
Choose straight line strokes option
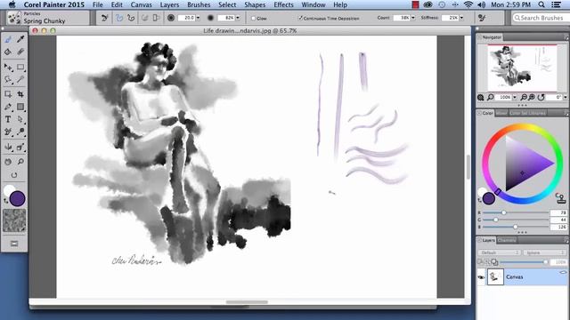[131, 18]
